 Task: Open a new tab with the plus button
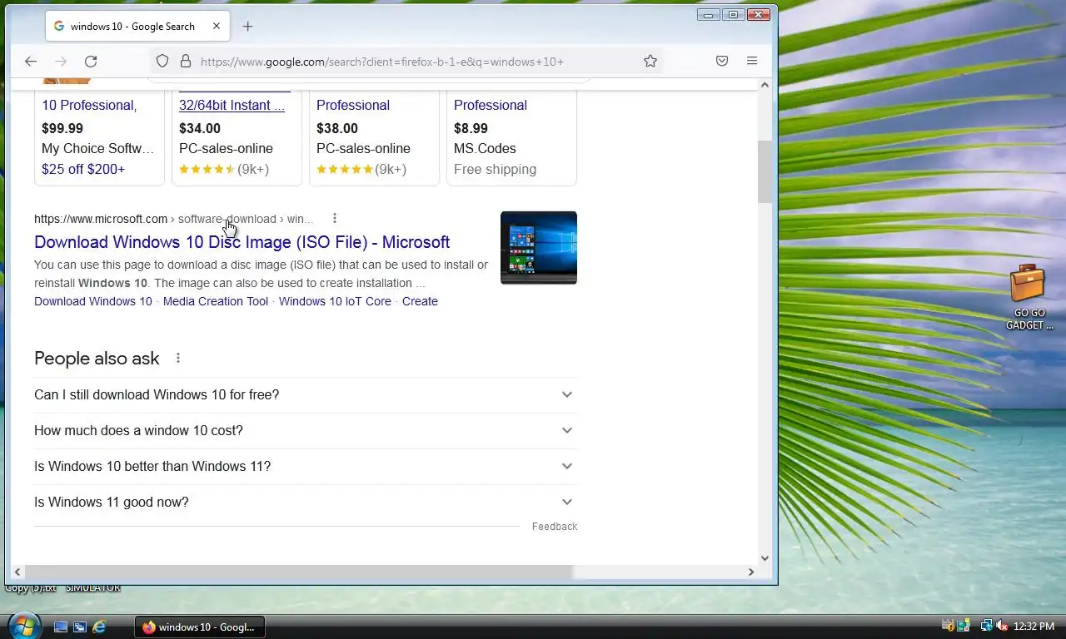[247, 26]
